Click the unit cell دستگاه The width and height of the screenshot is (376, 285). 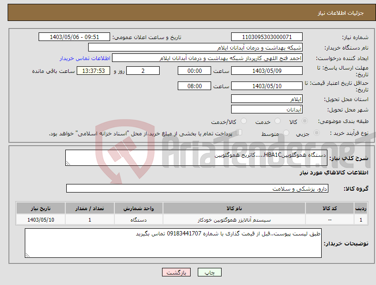(139, 220)
